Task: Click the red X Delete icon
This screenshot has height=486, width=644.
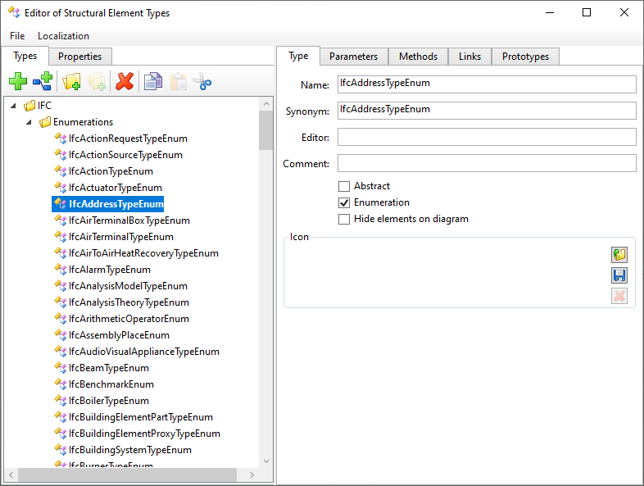Action: click(125, 81)
